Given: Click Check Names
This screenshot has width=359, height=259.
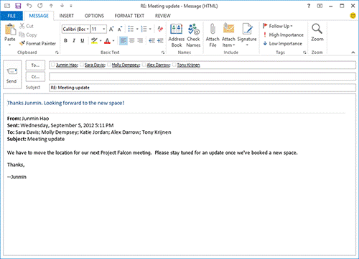Looking at the screenshot, I should click(193, 35).
